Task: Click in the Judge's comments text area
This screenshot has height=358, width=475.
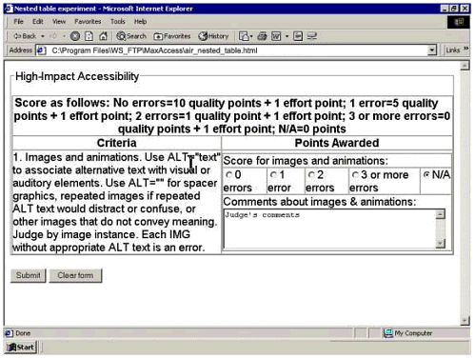Action: (330, 229)
